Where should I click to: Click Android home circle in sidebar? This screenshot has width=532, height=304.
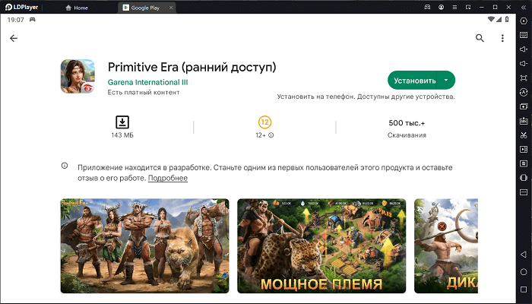pos(524,272)
